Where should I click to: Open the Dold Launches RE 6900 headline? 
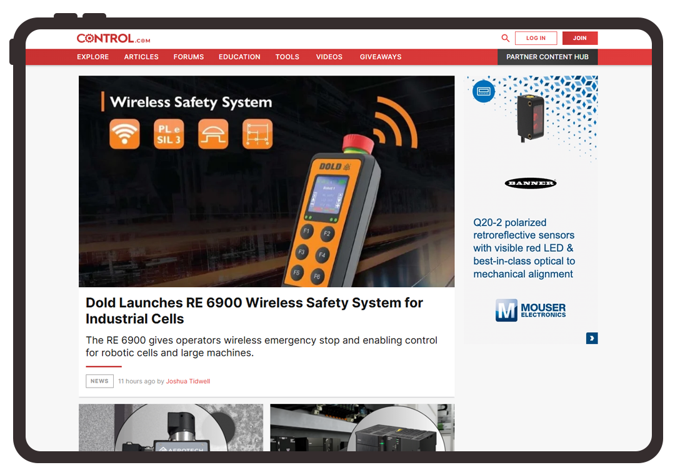click(254, 311)
